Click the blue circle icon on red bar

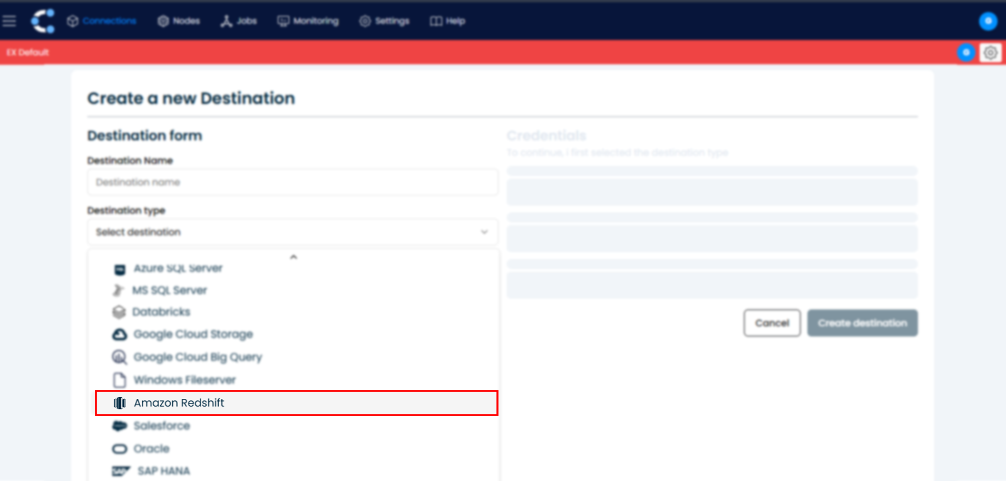(x=966, y=52)
